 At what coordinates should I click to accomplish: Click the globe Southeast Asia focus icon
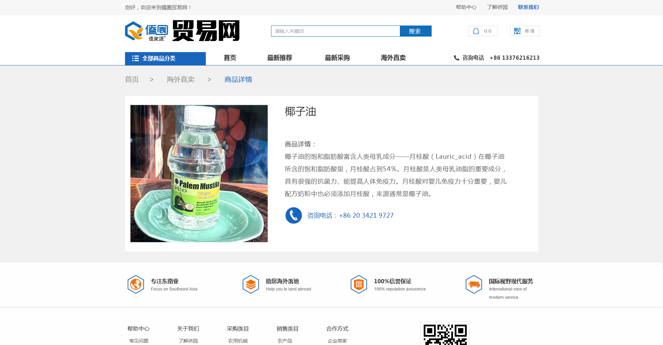(136, 284)
